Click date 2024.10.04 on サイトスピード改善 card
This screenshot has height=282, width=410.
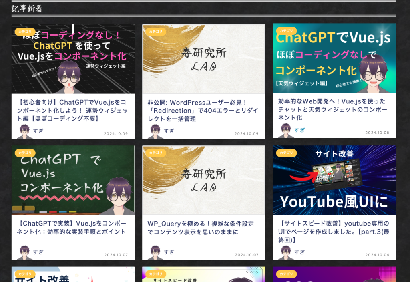pyautogui.click(x=377, y=255)
